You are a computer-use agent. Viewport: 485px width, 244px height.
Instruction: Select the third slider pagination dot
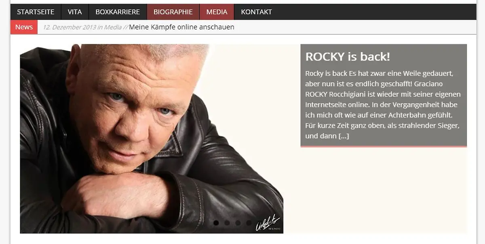click(238, 223)
